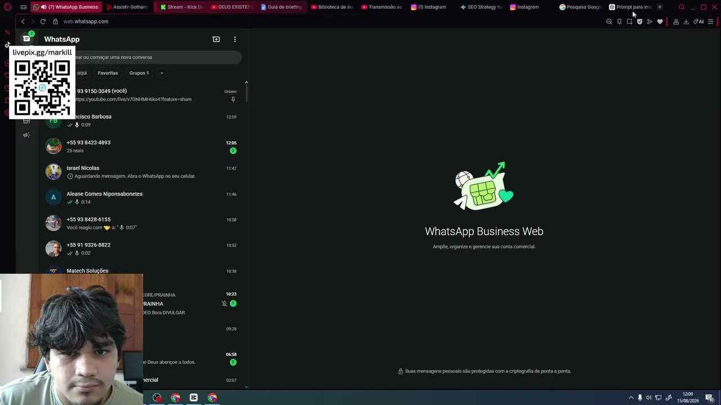Search tabs with the magnifier icon

(682, 7)
